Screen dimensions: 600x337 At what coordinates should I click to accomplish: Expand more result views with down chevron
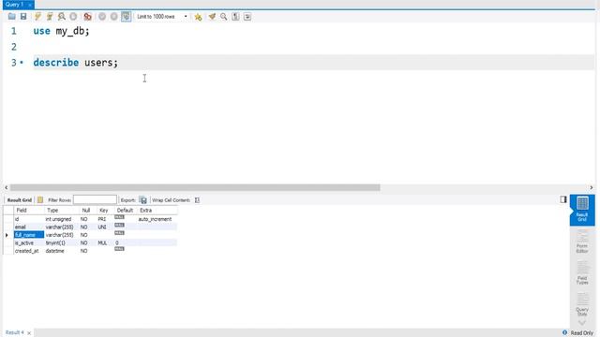(x=582, y=323)
